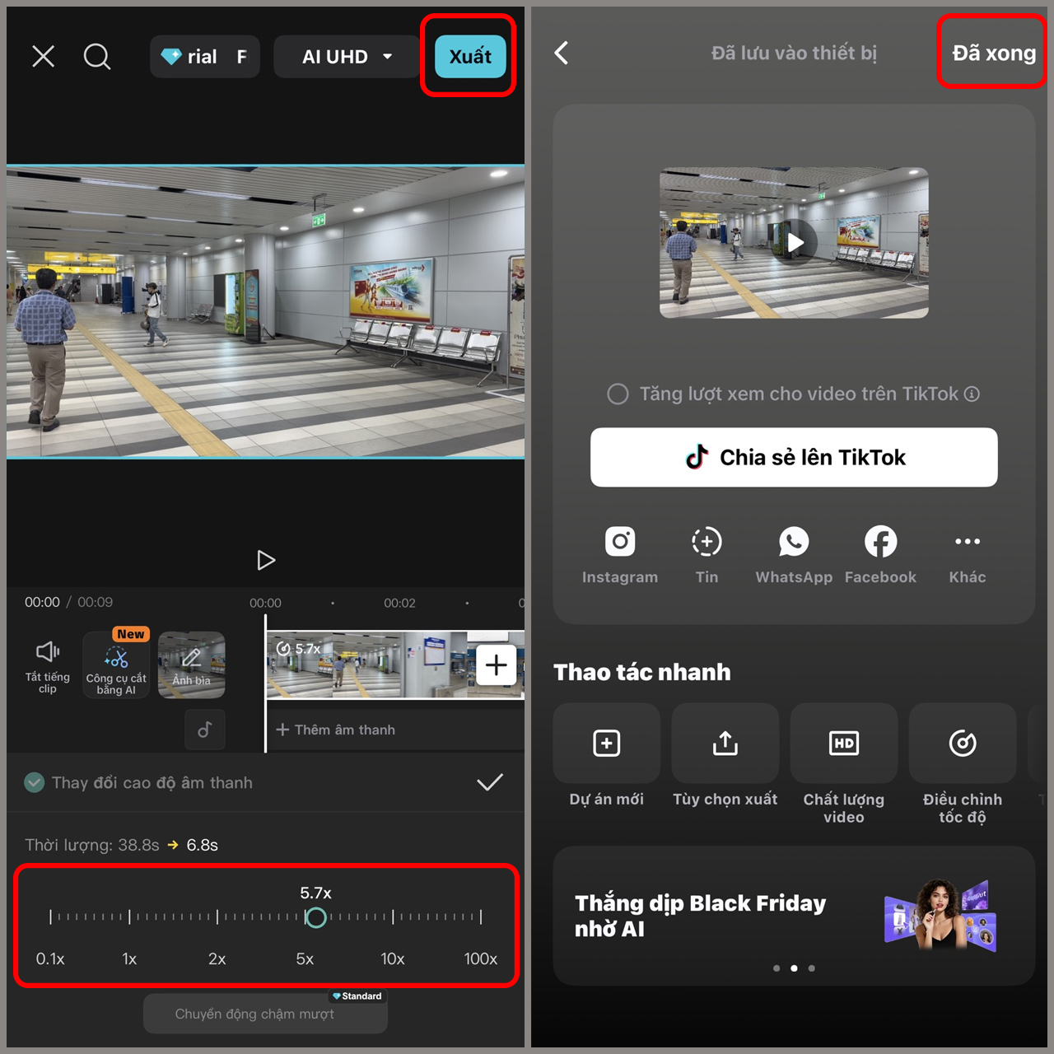The width and height of the screenshot is (1054, 1054).
Task: Open Điều chỉnh tốc độ quick action
Action: point(962,743)
